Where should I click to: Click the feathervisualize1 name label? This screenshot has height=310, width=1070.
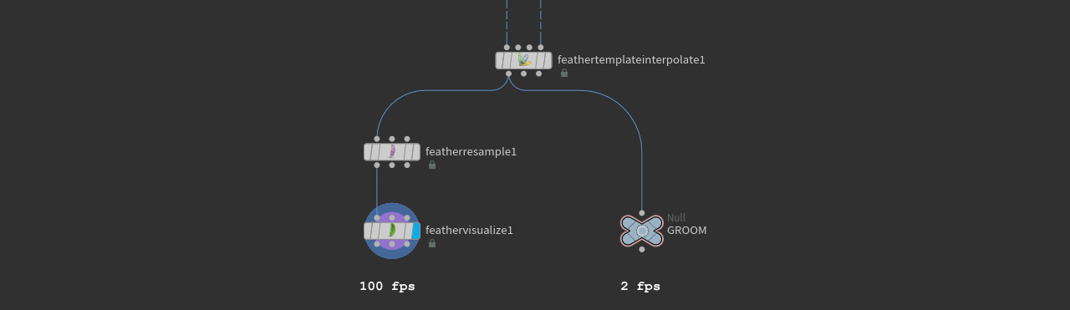coord(469,230)
